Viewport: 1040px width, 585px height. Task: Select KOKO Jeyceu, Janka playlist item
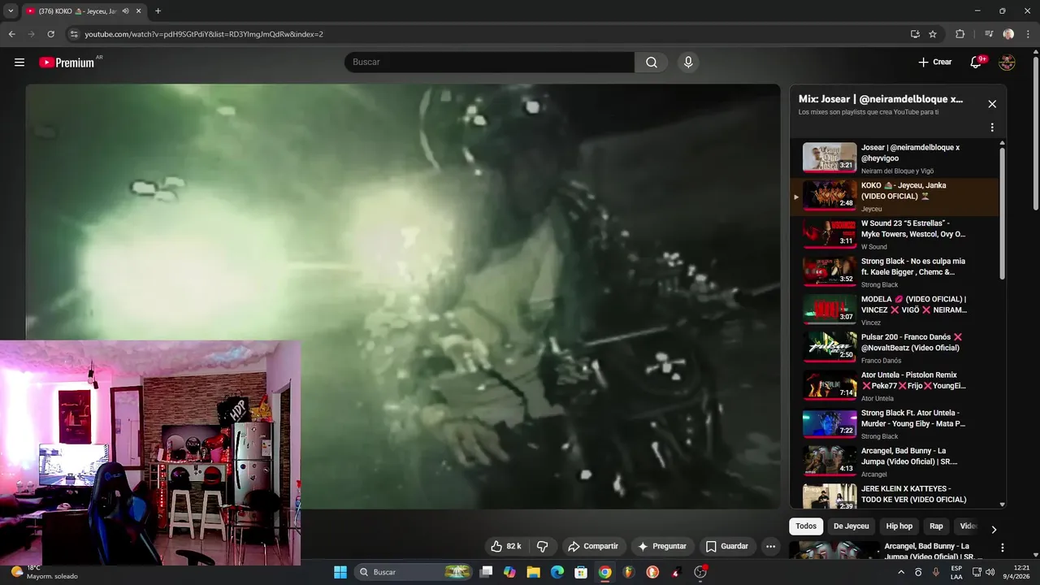point(894,197)
